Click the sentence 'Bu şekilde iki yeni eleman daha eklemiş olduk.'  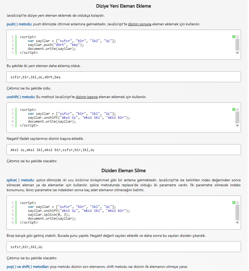(x=44, y=66)
